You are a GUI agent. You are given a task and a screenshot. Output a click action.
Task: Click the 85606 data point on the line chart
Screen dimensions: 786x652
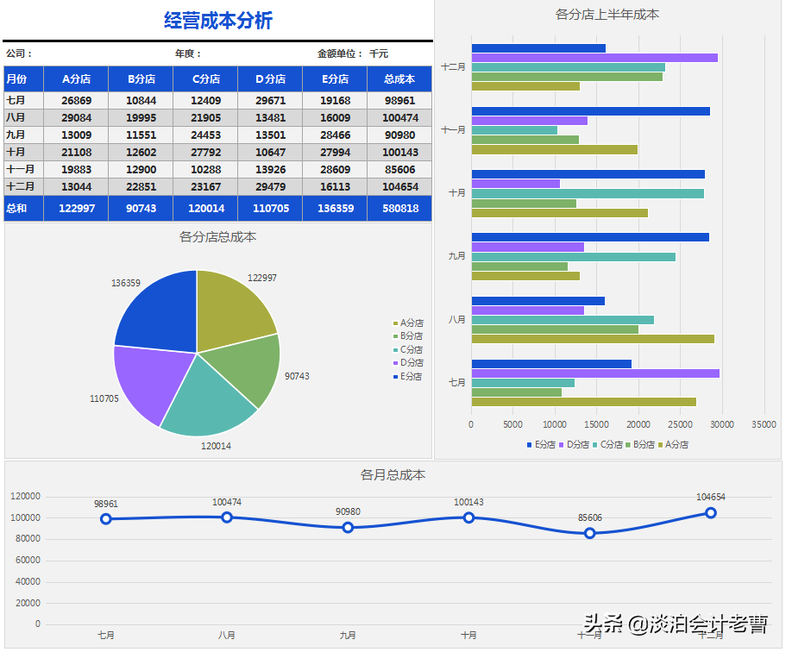click(x=591, y=533)
